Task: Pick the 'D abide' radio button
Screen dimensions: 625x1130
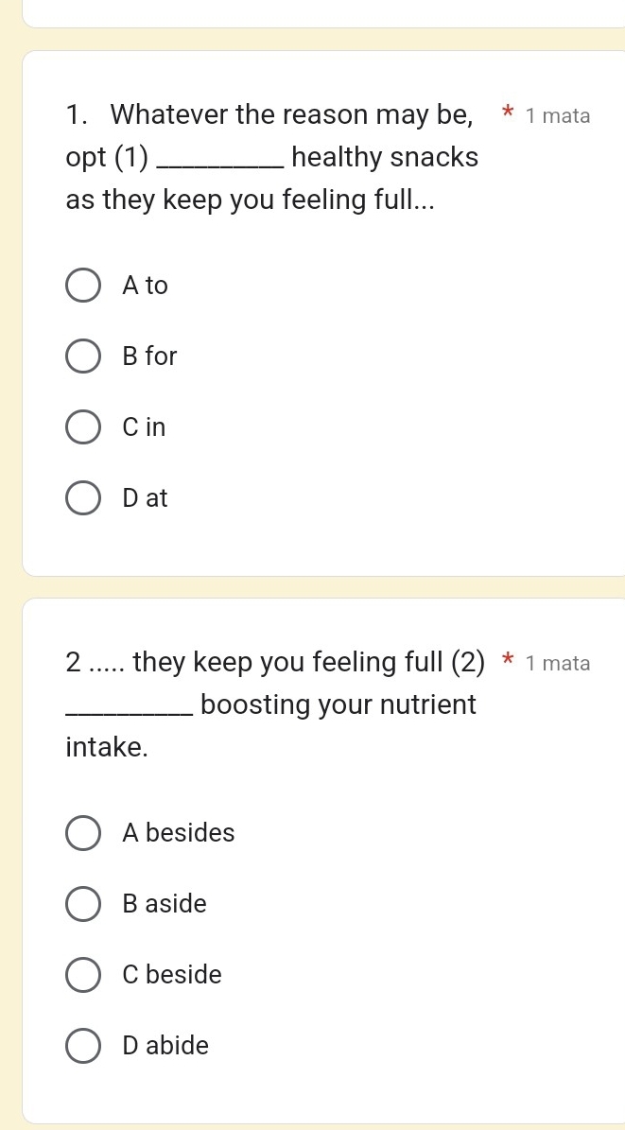Action: coord(83,1046)
